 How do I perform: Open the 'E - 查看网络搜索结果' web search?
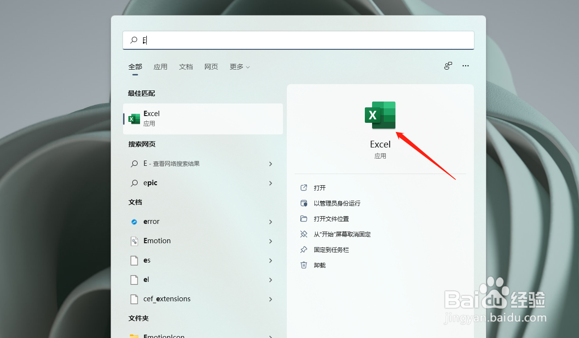point(203,163)
